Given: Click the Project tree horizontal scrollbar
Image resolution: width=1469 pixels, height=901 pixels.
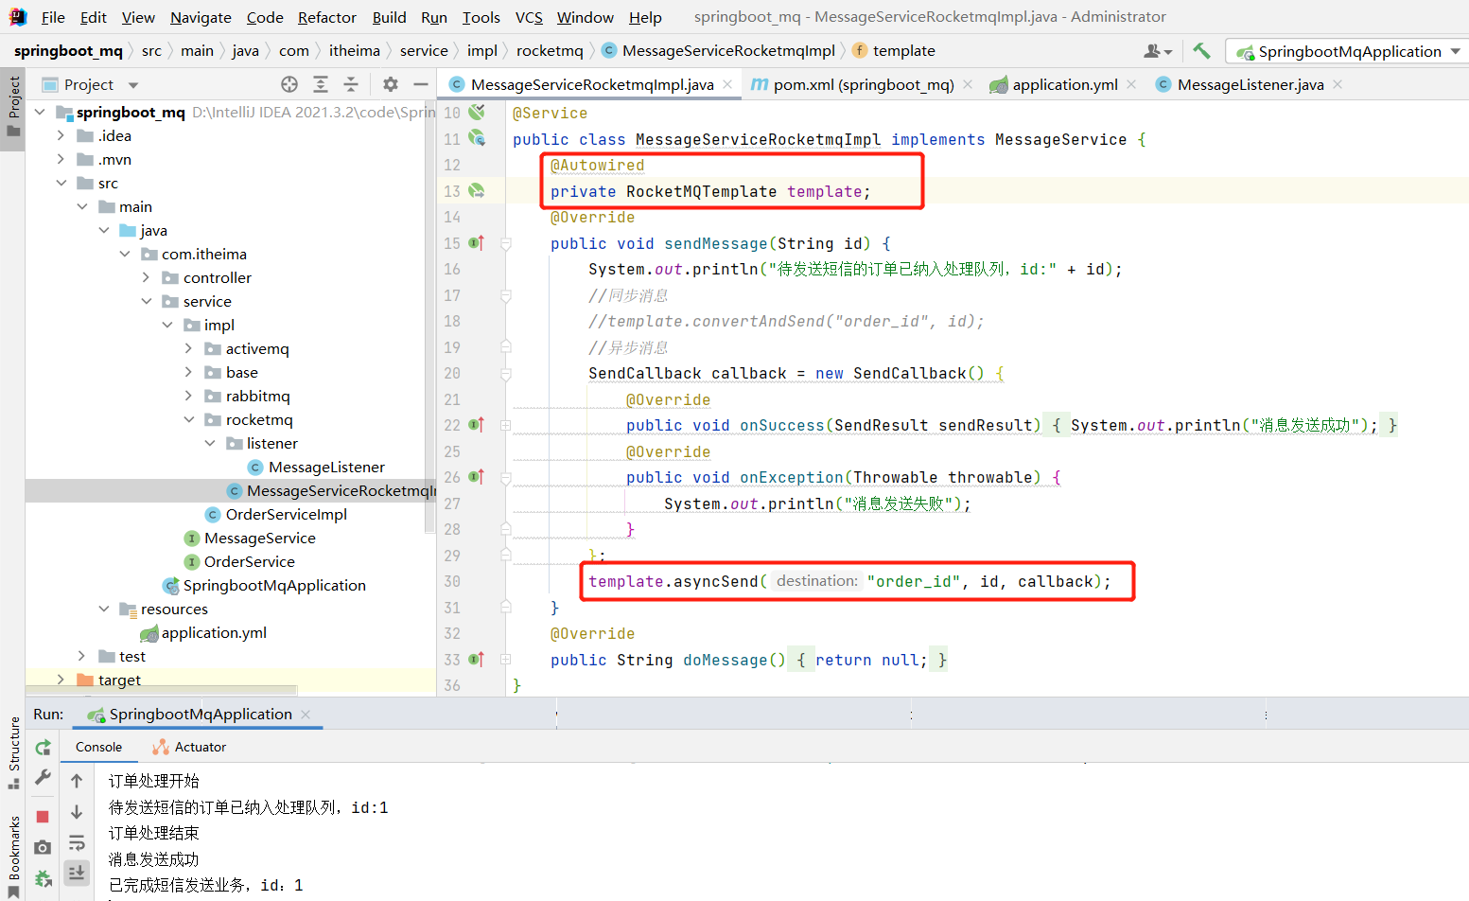Looking at the screenshot, I should coord(162,692).
